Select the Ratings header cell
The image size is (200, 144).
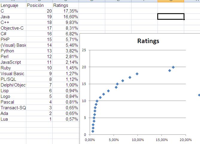(x=65, y=5)
